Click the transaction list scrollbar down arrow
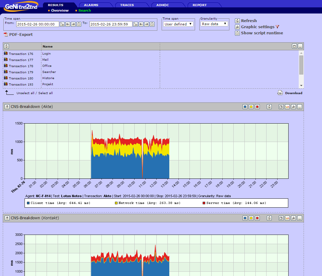 point(301,86)
